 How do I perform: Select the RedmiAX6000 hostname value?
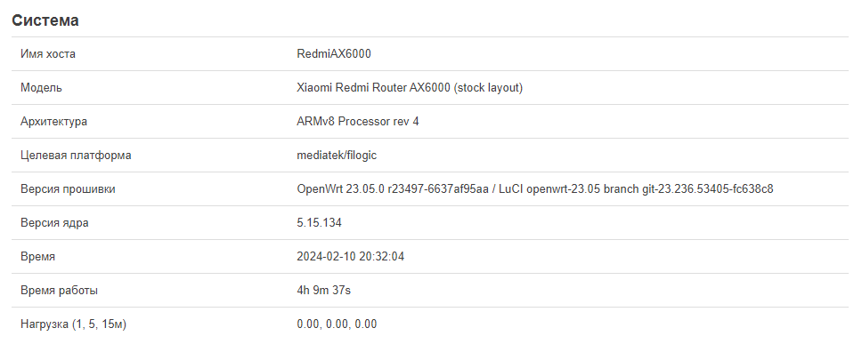click(x=334, y=54)
